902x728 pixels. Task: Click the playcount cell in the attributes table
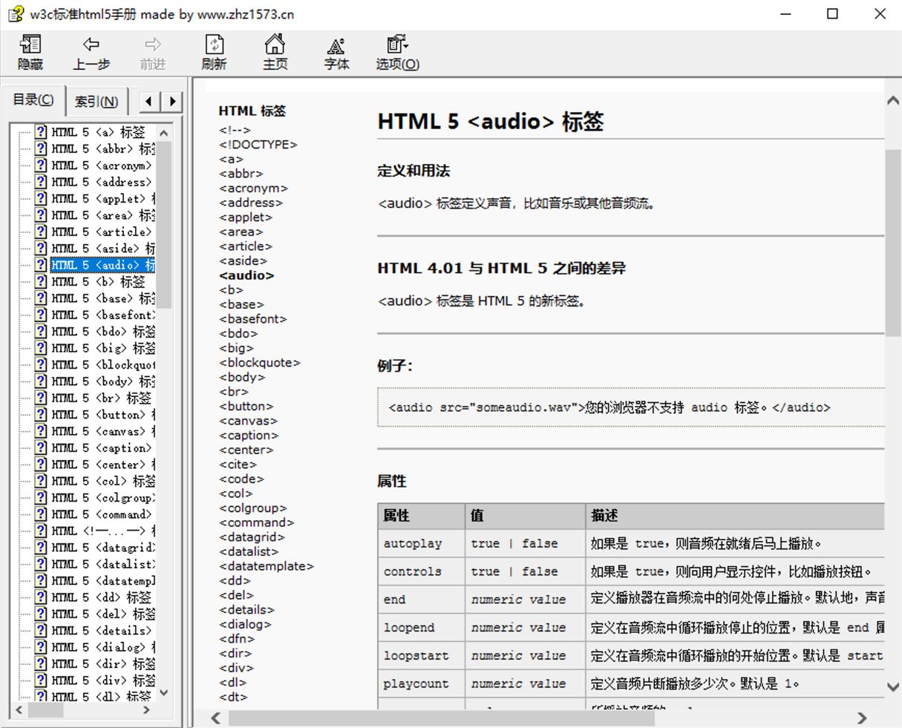421,684
